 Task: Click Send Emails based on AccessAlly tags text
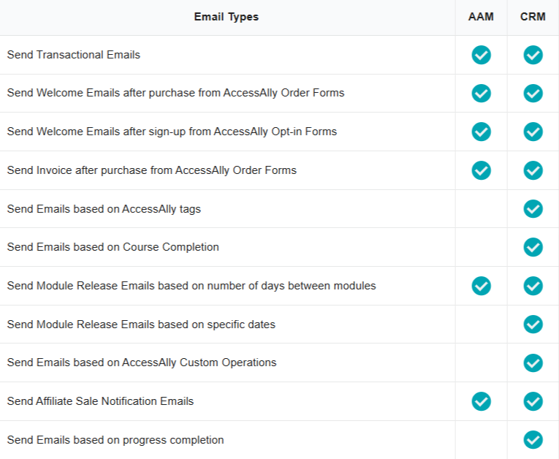[x=104, y=209]
